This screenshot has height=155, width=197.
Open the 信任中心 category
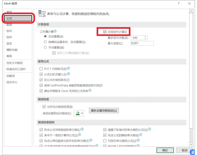(12, 82)
